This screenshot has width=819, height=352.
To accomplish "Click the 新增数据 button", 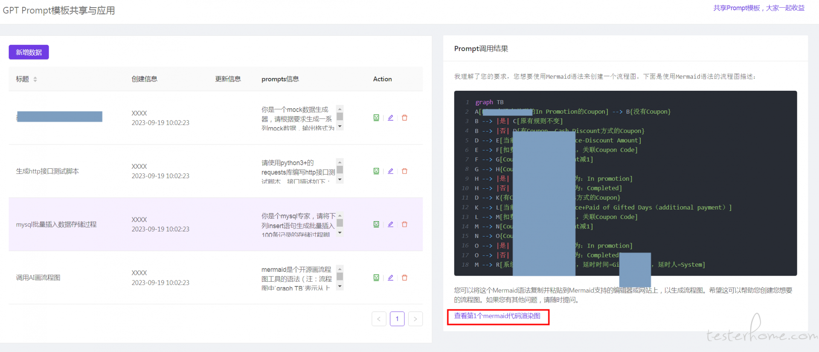I will point(29,52).
